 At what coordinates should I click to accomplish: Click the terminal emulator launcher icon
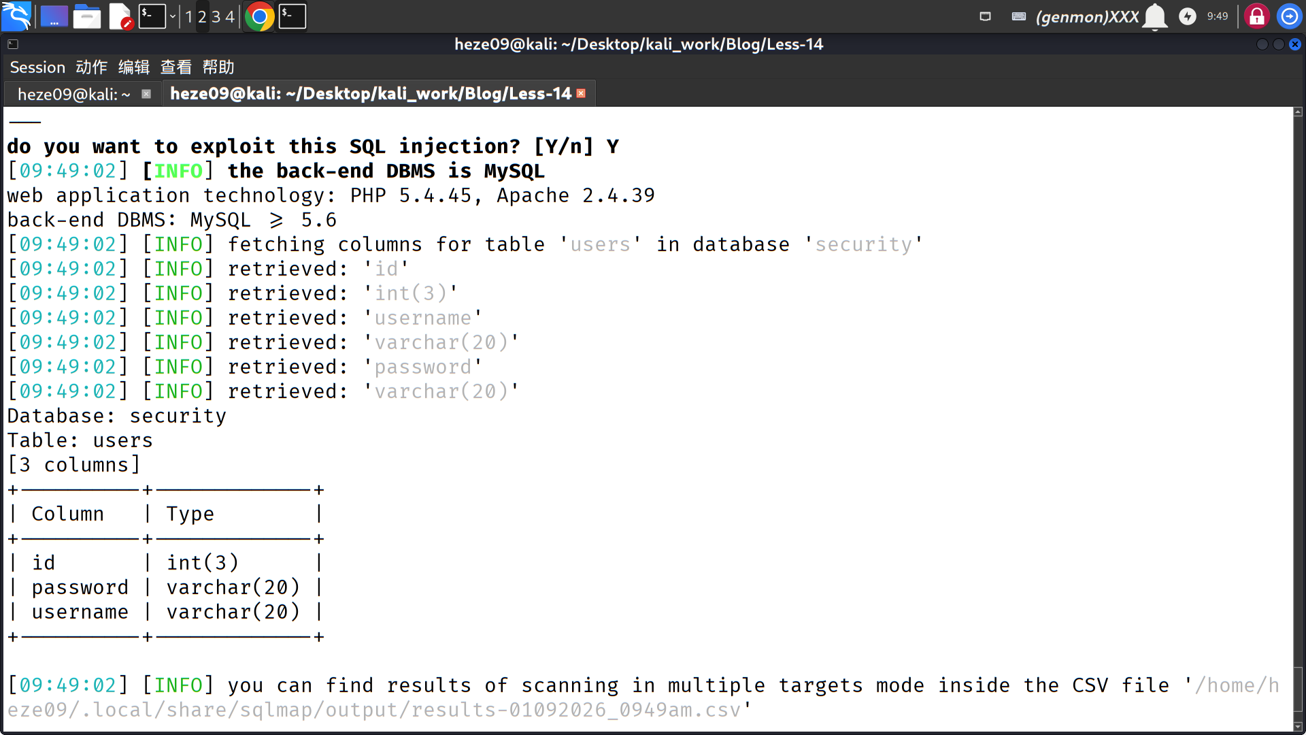click(152, 16)
